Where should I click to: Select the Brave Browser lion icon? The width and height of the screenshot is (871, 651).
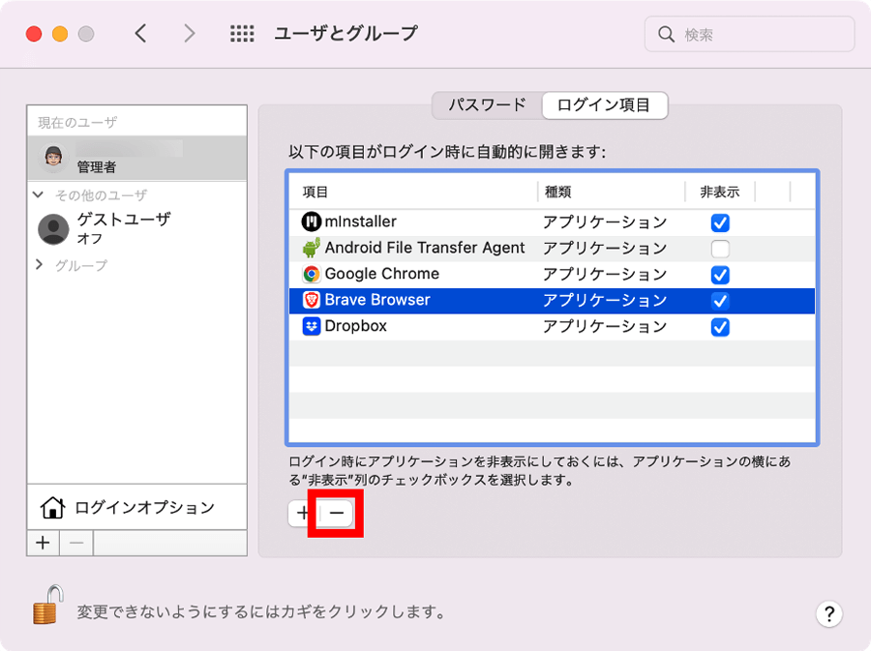click(x=311, y=300)
